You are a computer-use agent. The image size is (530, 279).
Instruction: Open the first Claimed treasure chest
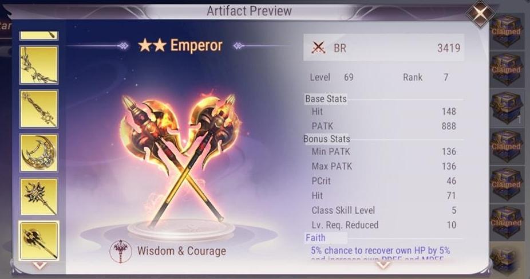point(505,31)
